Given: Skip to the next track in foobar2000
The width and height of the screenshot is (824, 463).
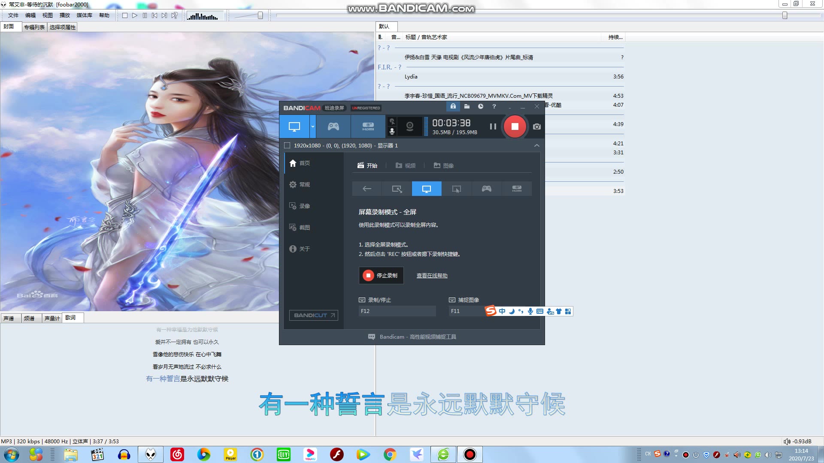Looking at the screenshot, I should pyautogui.click(x=164, y=15).
